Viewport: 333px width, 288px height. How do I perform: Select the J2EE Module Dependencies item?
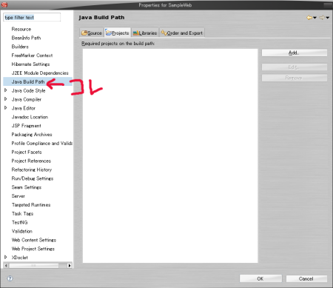(x=40, y=73)
